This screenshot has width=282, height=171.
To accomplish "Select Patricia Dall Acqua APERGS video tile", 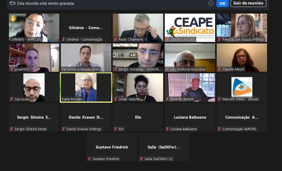I will tap(242, 28).
